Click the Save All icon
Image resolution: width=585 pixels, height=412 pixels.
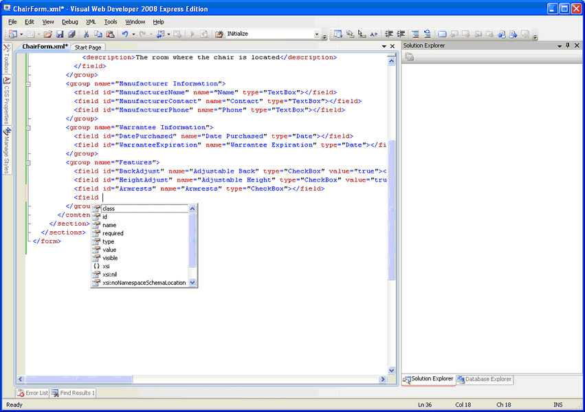tap(71, 34)
